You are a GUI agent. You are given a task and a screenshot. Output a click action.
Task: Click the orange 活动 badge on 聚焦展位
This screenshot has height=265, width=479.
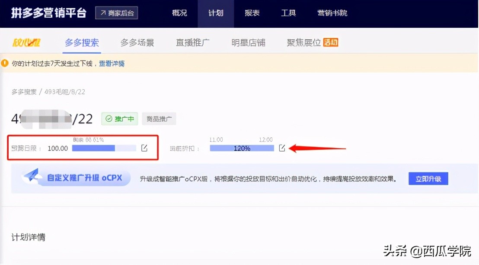point(330,42)
